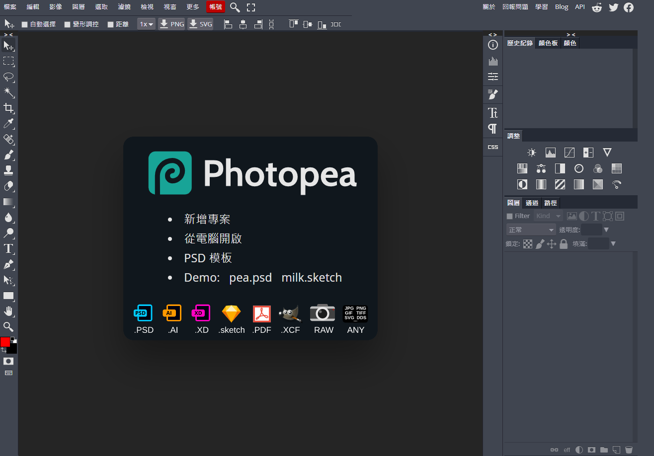Viewport: 654px width, 456px height.
Task: Click 從電腦開啟 on the welcome screen
Action: pyautogui.click(x=213, y=238)
